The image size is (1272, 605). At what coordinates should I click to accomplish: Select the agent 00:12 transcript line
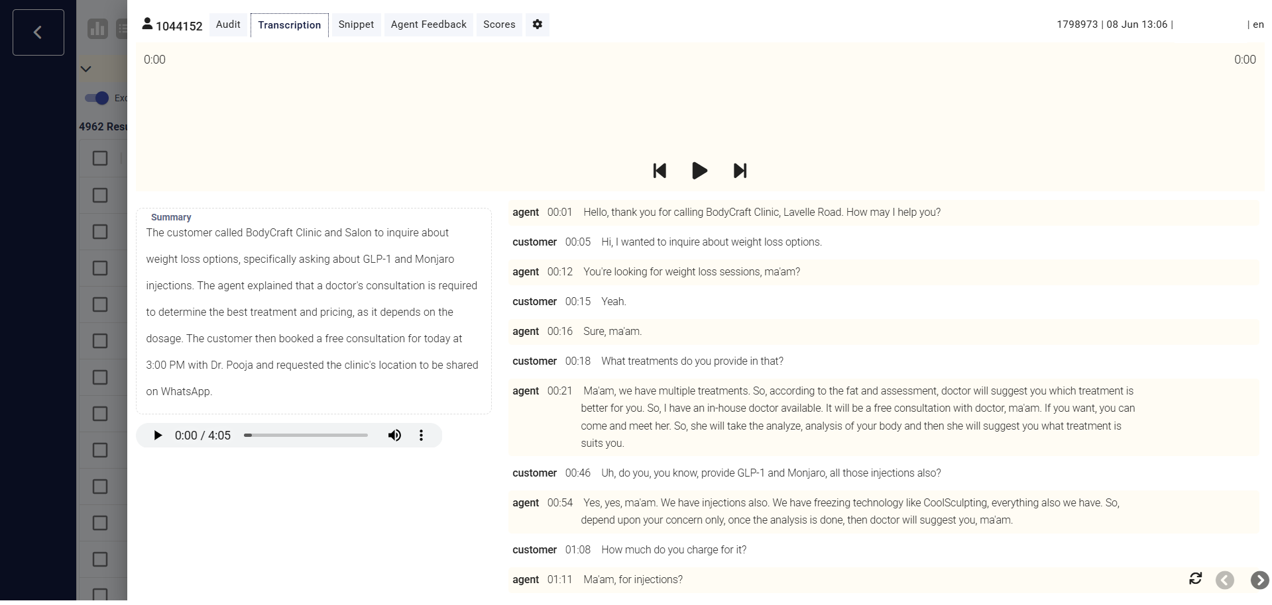[883, 272]
